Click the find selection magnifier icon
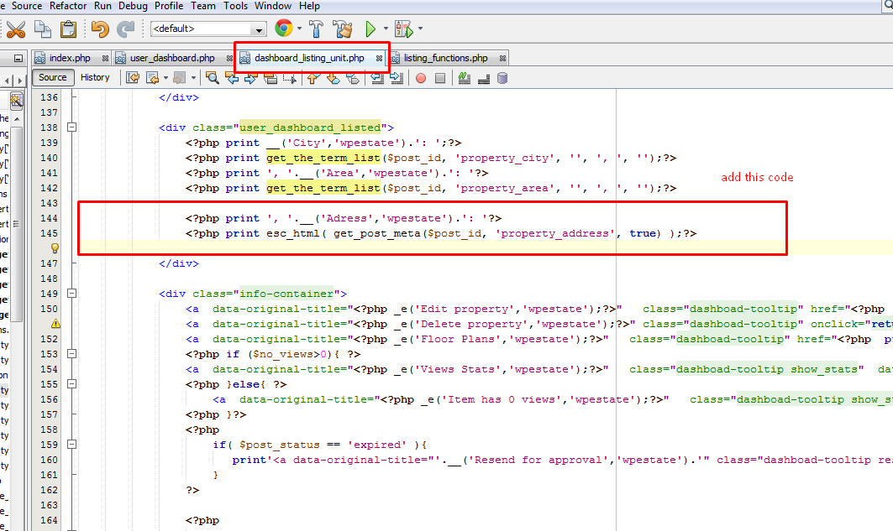The height and width of the screenshot is (531, 893). (x=213, y=78)
